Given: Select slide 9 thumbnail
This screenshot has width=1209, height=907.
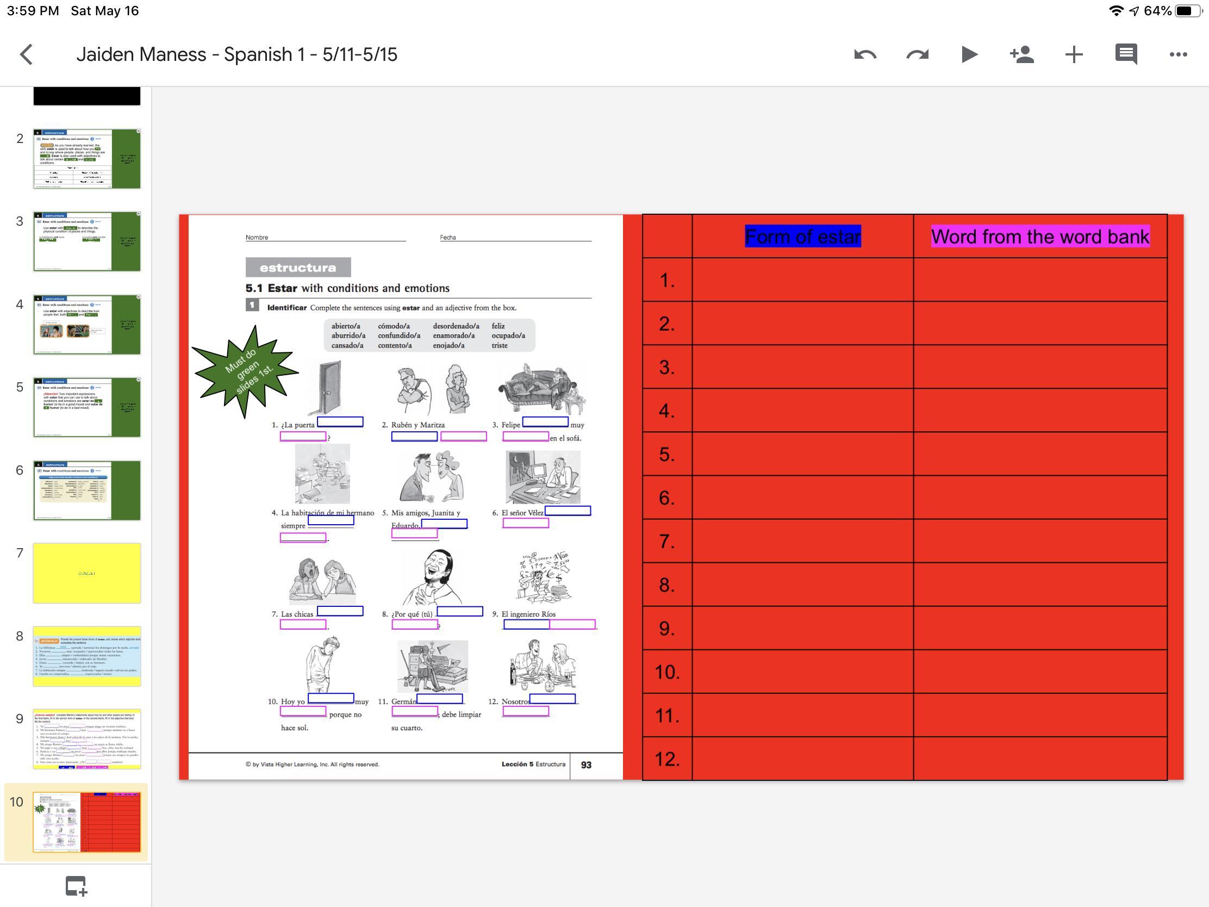Looking at the screenshot, I should pos(87,738).
